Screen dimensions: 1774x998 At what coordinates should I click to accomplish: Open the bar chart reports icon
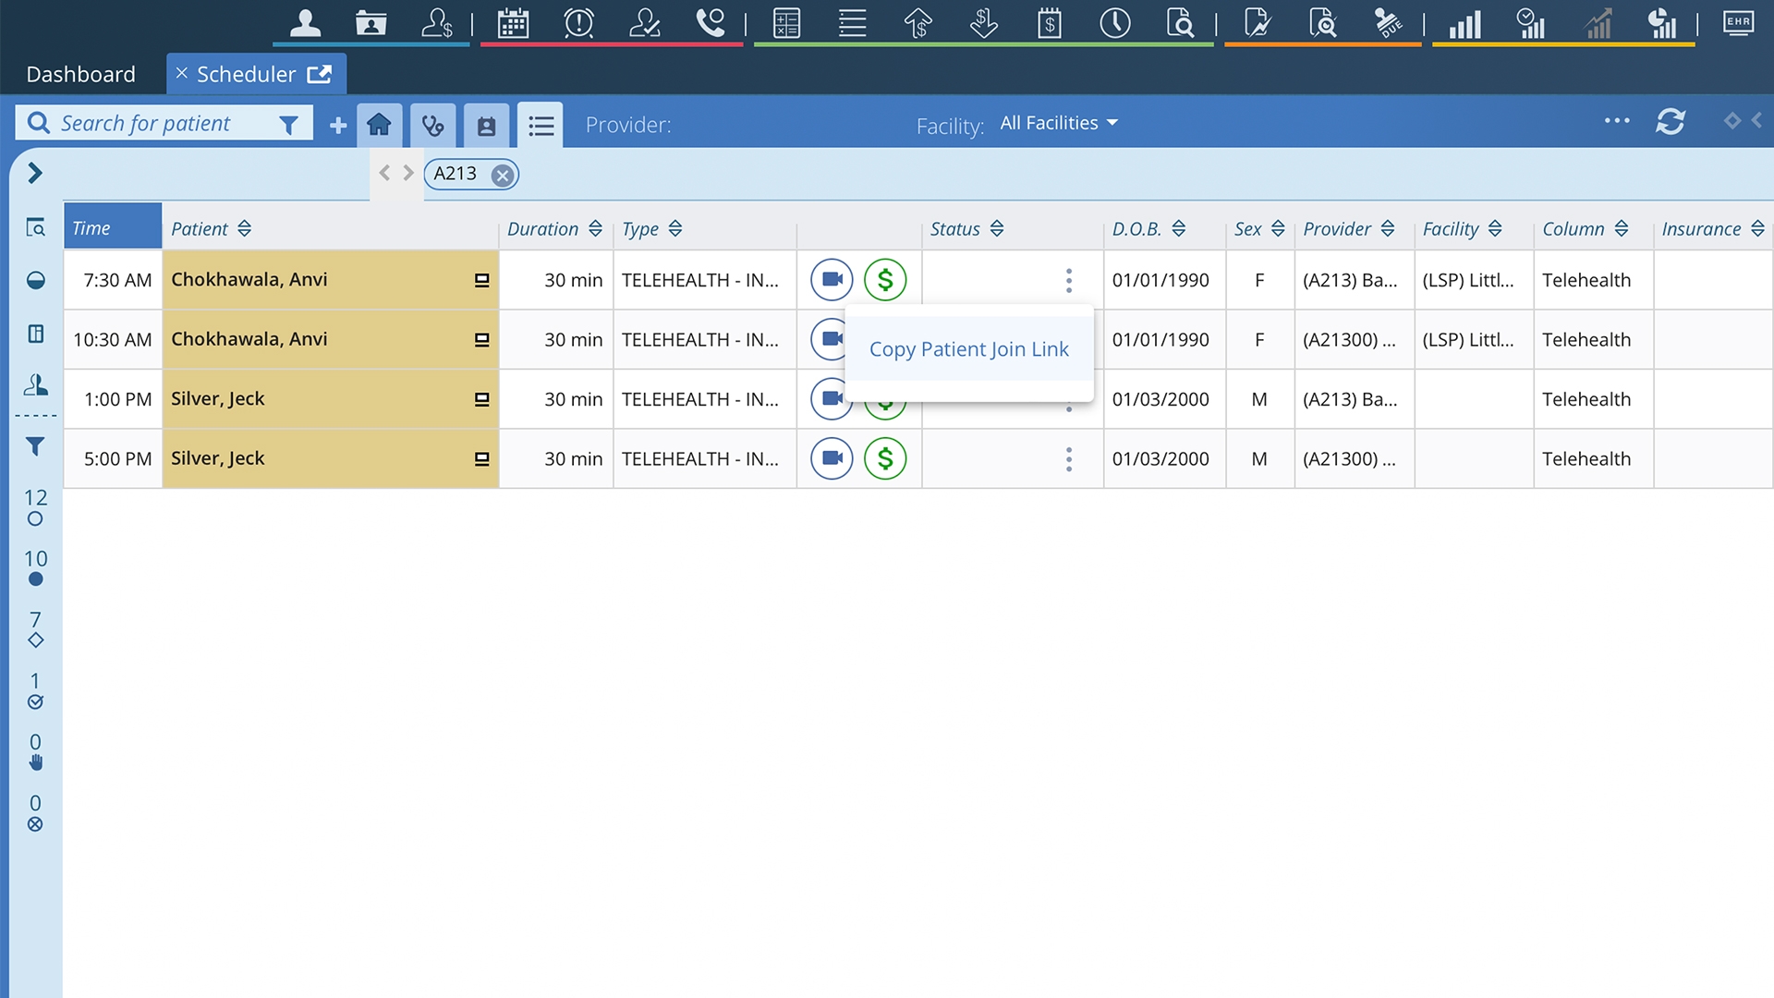click(x=1464, y=22)
